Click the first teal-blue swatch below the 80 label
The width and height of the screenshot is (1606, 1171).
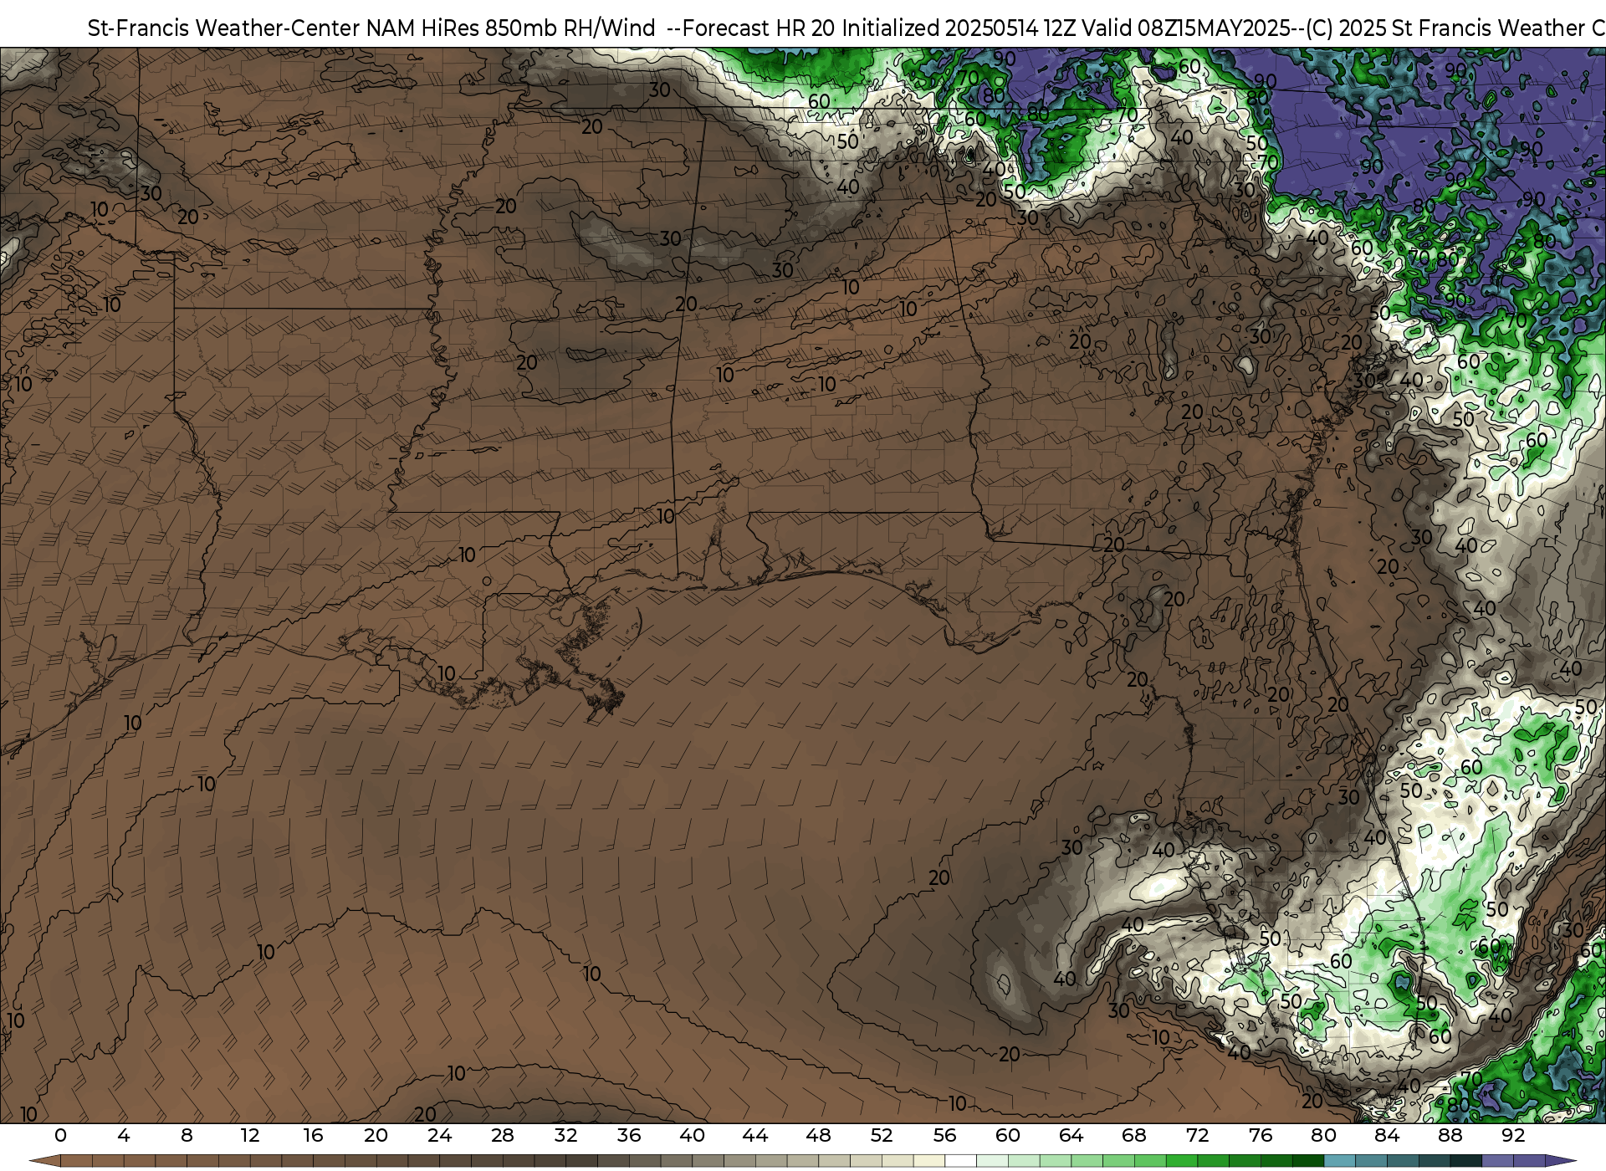tap(1339, 1162)
